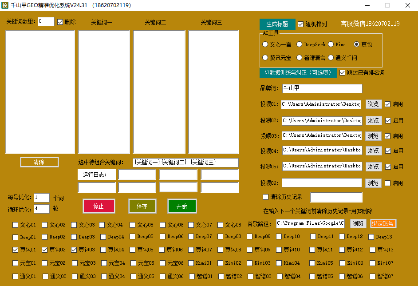Image resolution: width=418 pixels, height=286 pixels.
Task: Click the app icon in title bar
Action: pyautogui.click(x=5, y=5)
